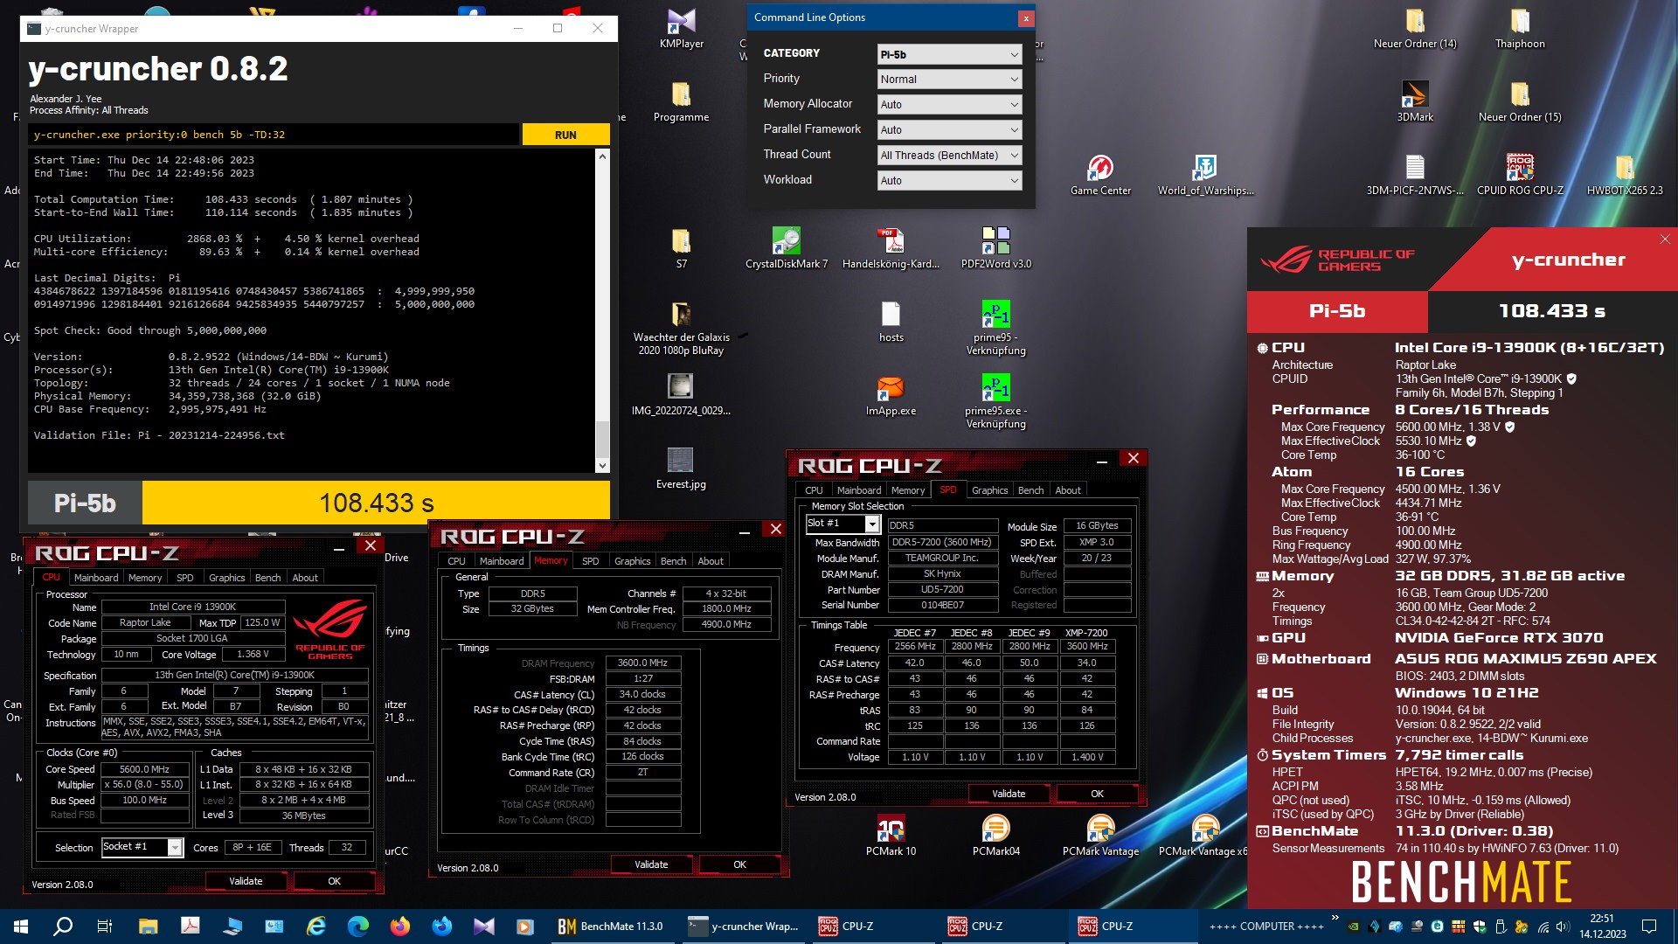Image resolution: width=1678 pixels, height=944 pixels.
Task: Open the Neuer Ordner (14) folder
Action: (1414, 27)
